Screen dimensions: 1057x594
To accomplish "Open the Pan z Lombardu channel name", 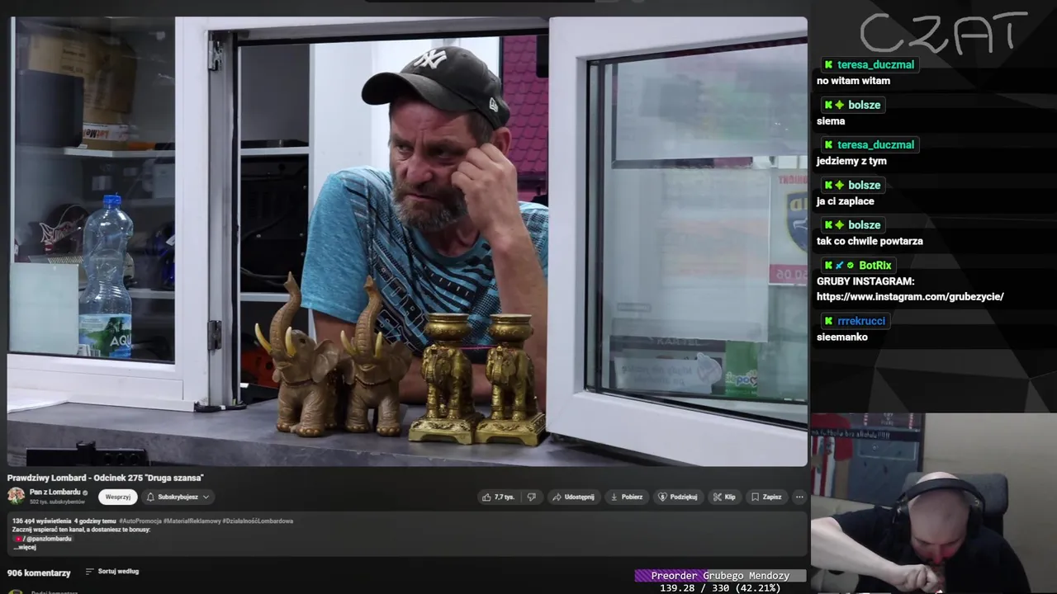I will click(55, 492).
